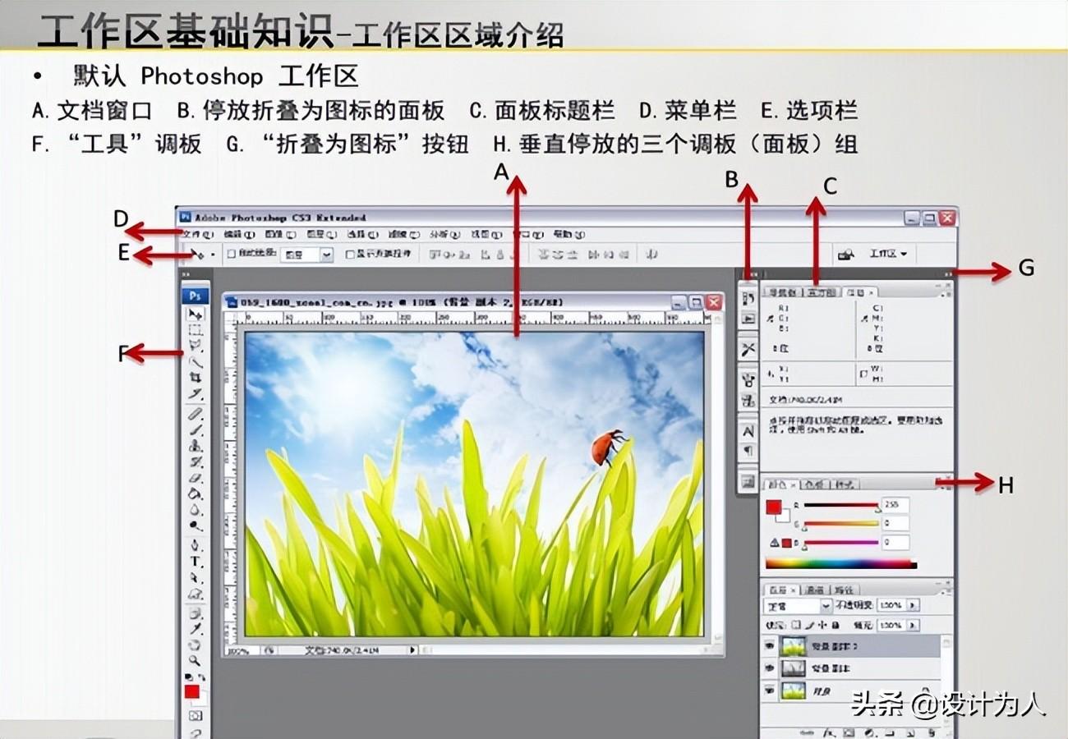This screenshot has width=1068, height=739.
Task: Open the auto-select 图层 combo box
Action: click(307, 255)
